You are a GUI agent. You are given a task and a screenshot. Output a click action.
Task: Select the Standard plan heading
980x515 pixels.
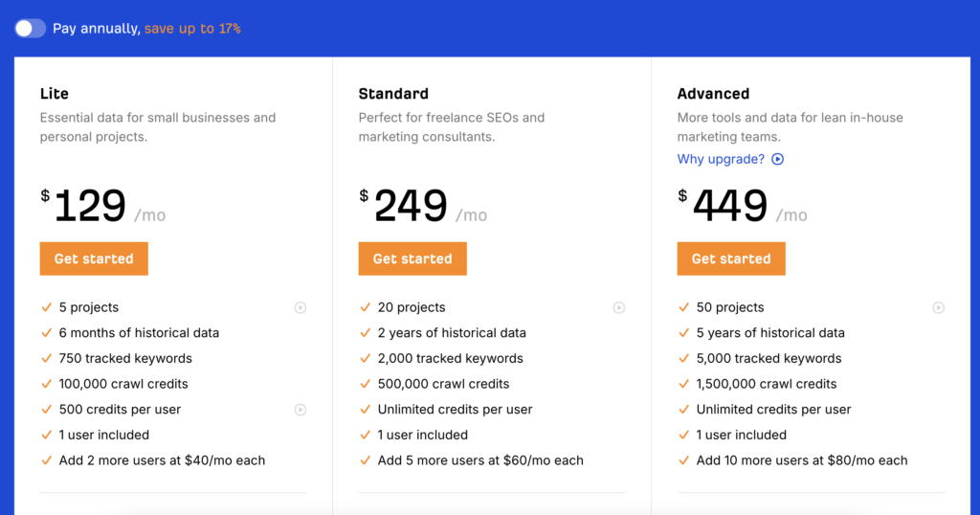point(393,94)
